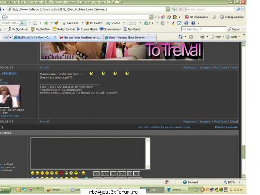Image resolution: width=260 pixels, height=195 pixels.
Task: Open PopSwatter toolbar item
Action: point(40,29)
